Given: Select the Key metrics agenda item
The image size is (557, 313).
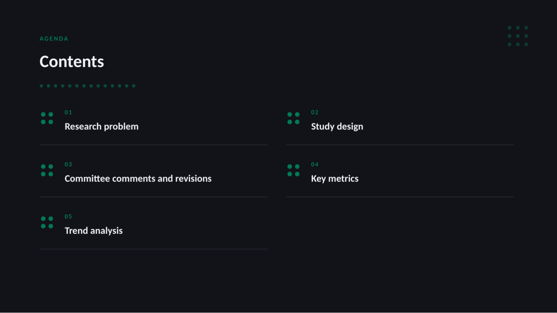Looking at the screenshot, I should [335, 179].
